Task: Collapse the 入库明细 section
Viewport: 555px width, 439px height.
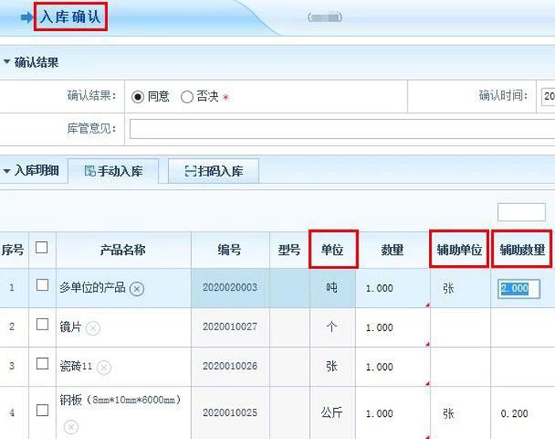Action: coord(6,171)
